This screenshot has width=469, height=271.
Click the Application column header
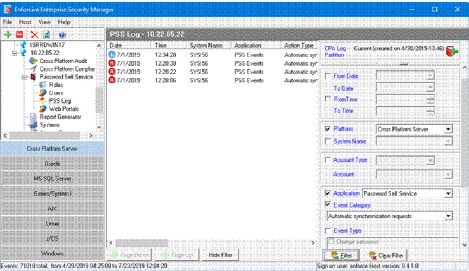pyautogui.click(x=256, y=46)
